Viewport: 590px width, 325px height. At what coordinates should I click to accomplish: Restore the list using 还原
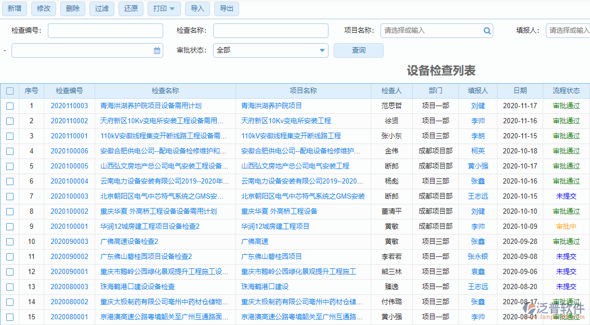click(x=130, y=9)
